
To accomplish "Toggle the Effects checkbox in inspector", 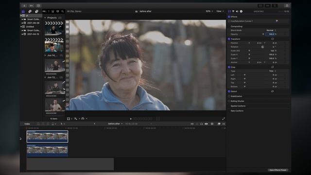I will pyautogui.click(x=229, y=17).
